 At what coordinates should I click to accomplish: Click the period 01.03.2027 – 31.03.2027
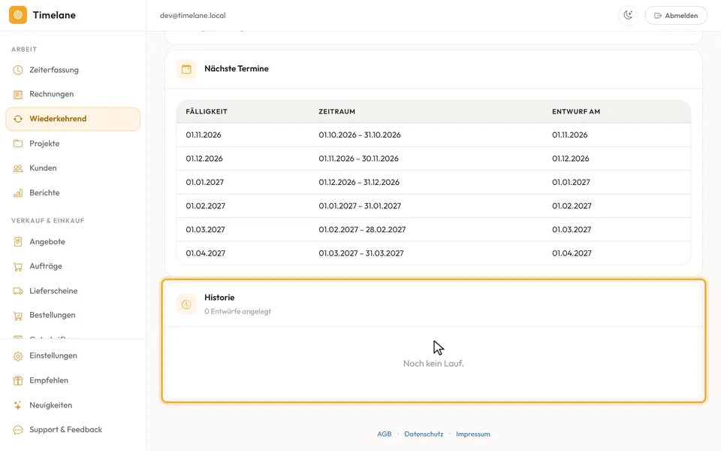click(361, 253)
